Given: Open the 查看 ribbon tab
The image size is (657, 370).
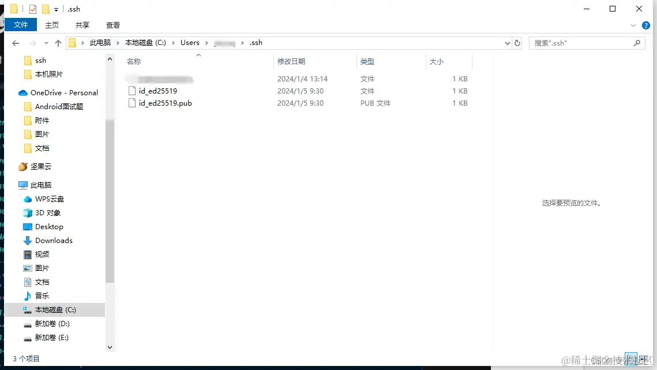Looking at the screenshot, I should click(112, 25).
